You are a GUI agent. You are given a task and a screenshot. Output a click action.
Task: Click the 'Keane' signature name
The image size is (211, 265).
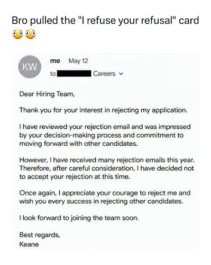(29, 244)
